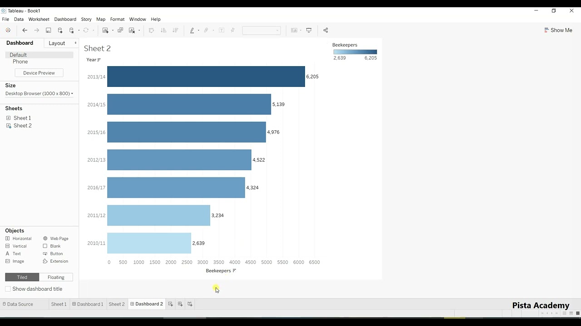This screenshot has height=326, width=581.
Task: Switch to the Layout tab
Action: pos(57,43)
